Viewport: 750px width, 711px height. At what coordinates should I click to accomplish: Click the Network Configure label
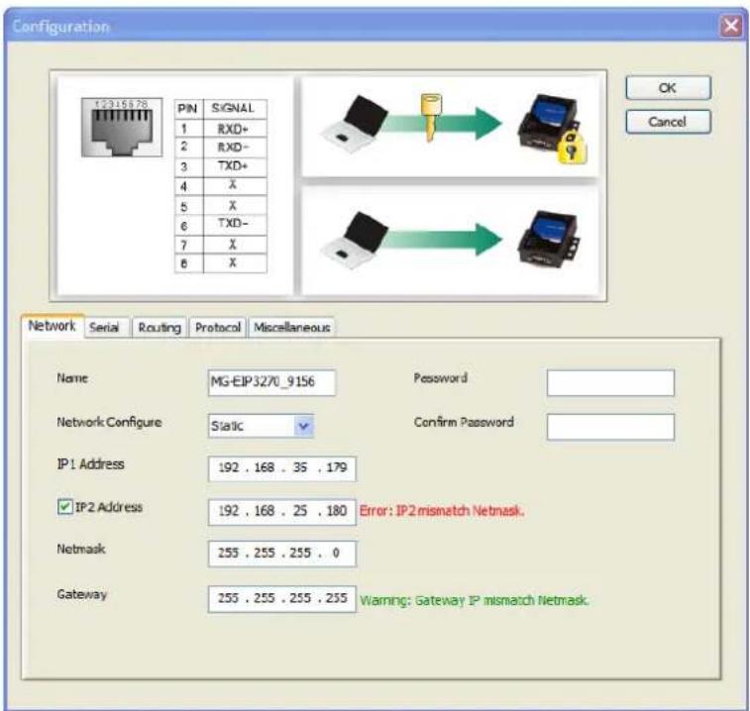pos(109,422)
